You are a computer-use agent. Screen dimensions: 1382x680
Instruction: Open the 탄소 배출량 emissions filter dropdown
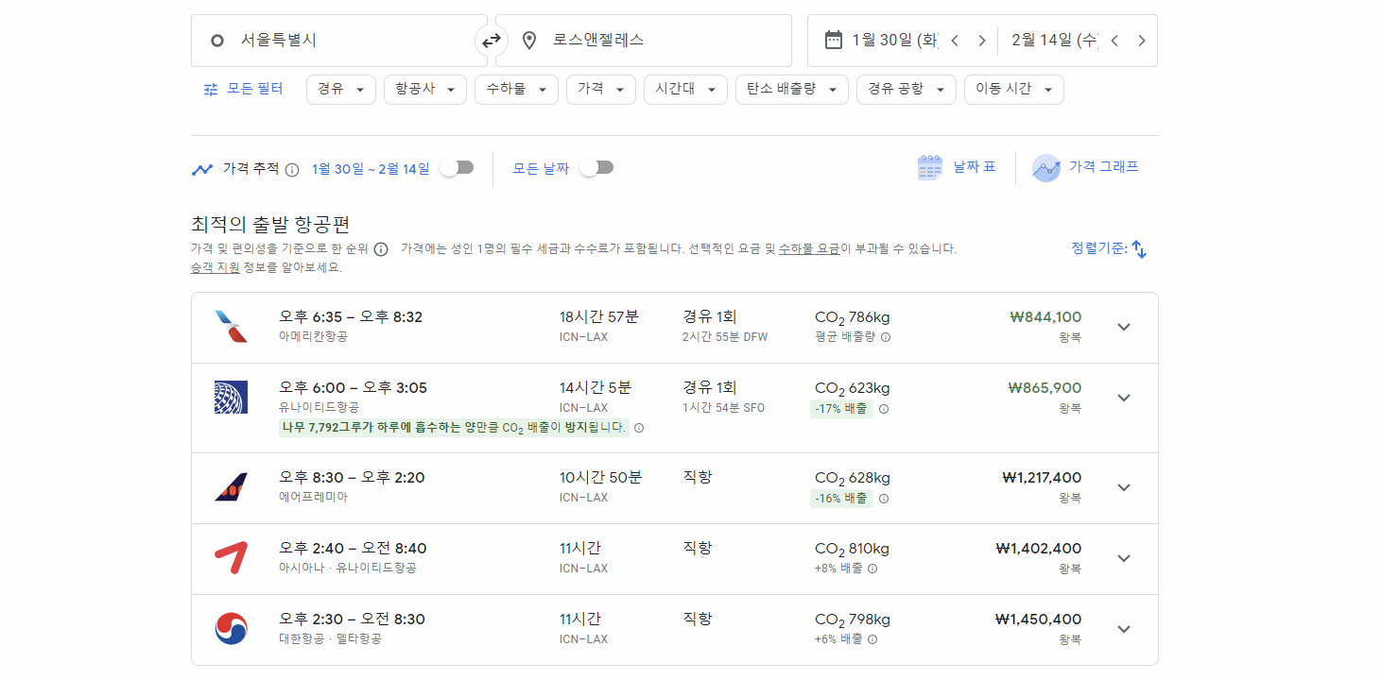(x=791, y=89)
